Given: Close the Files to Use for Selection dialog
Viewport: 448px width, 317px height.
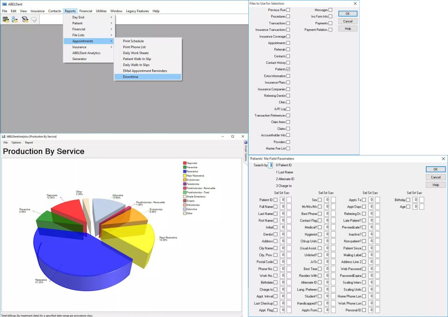Looking at the screenshot, I should 355,3.
